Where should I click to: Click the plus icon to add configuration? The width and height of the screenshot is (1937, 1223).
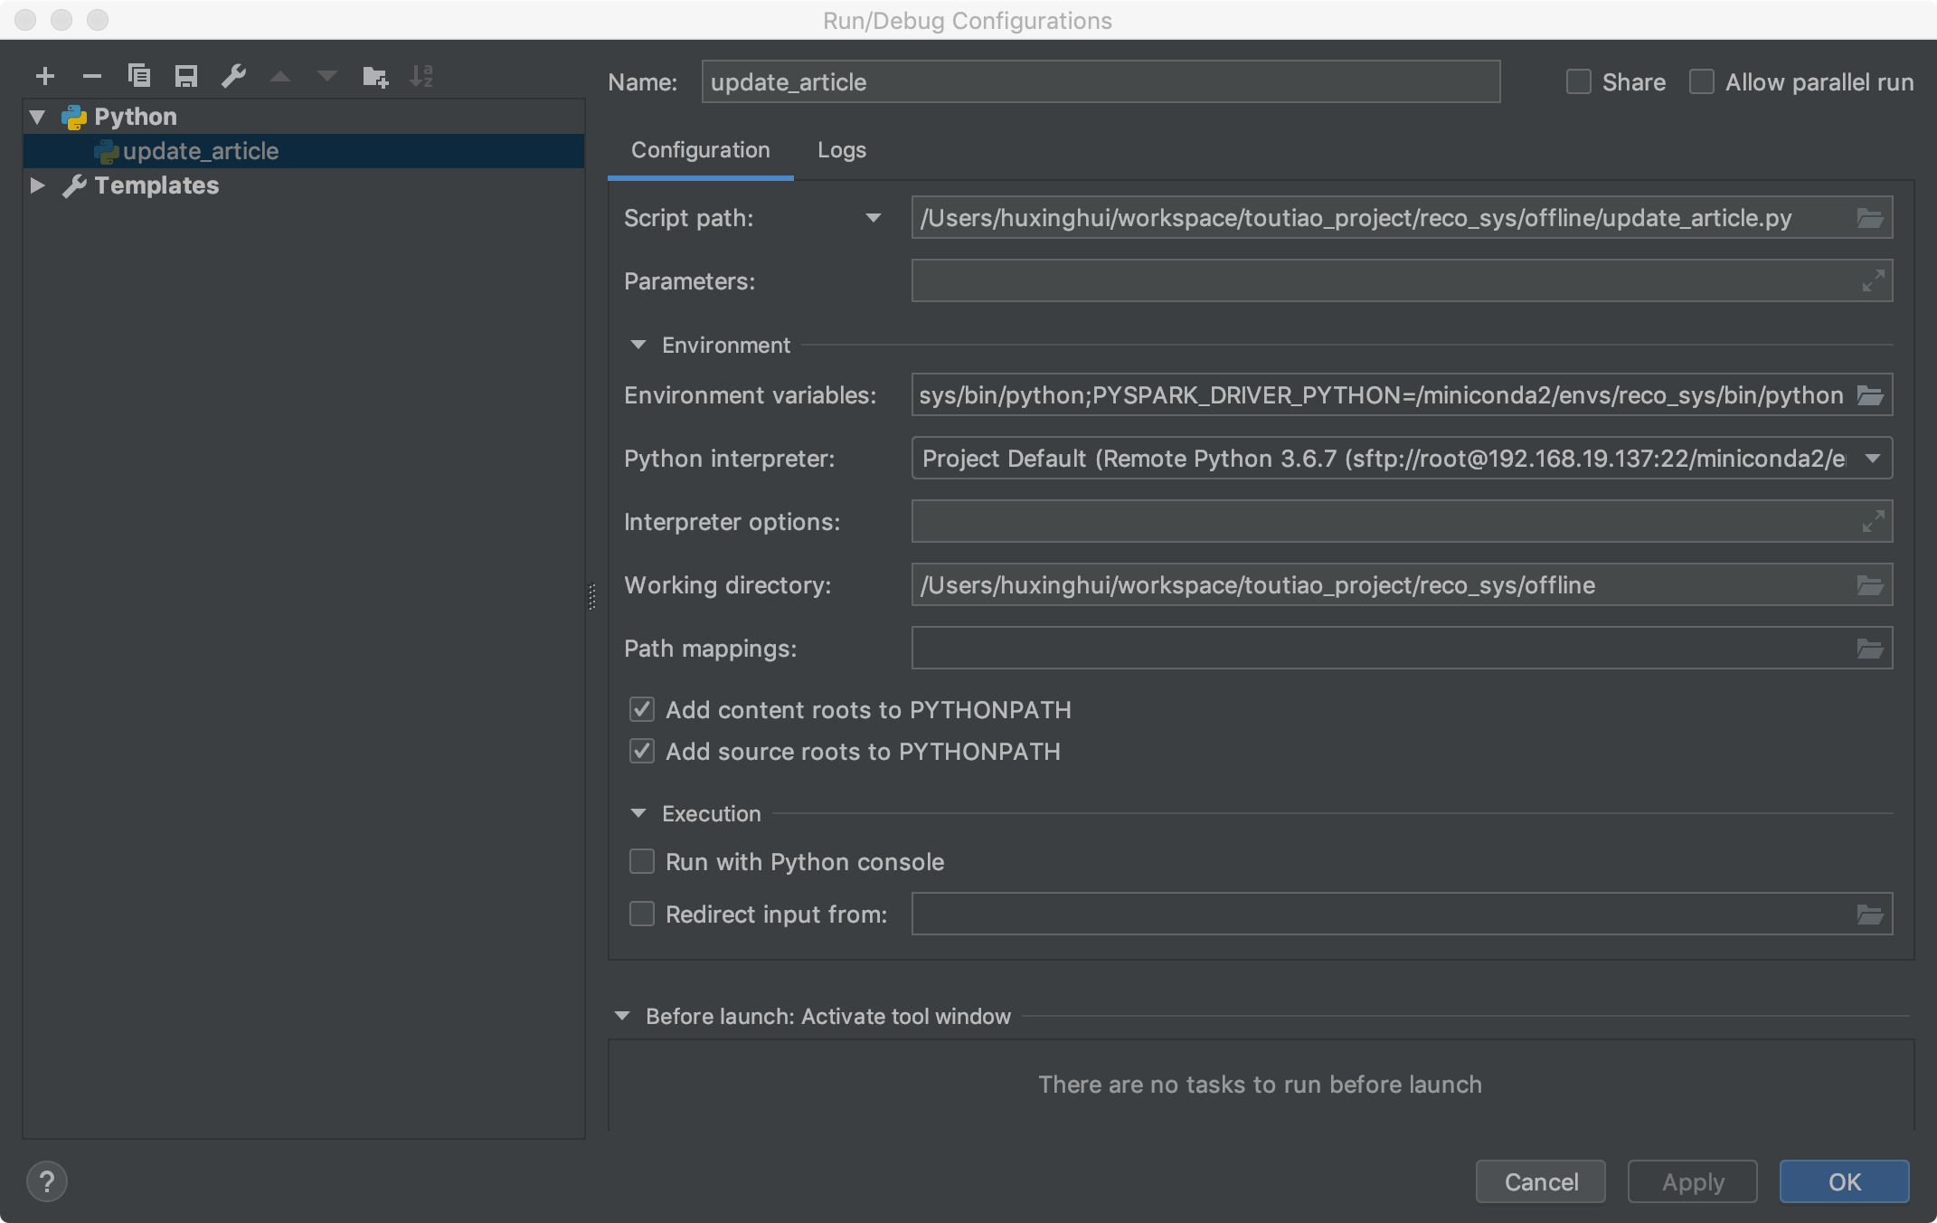(45, 77)
